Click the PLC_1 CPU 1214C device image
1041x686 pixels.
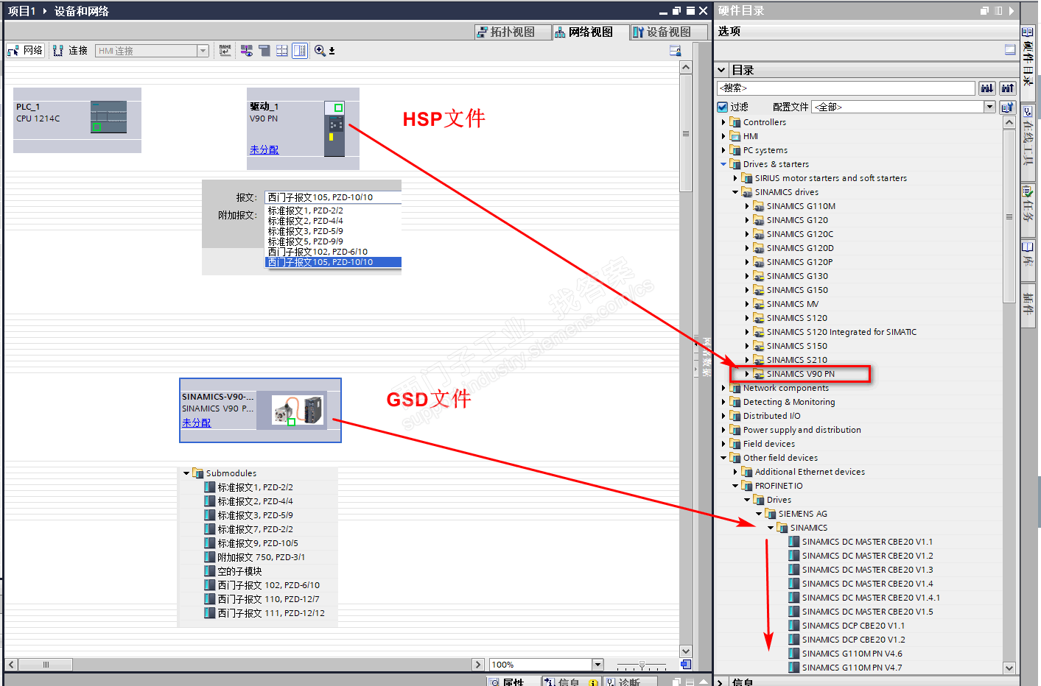(108, 117)
